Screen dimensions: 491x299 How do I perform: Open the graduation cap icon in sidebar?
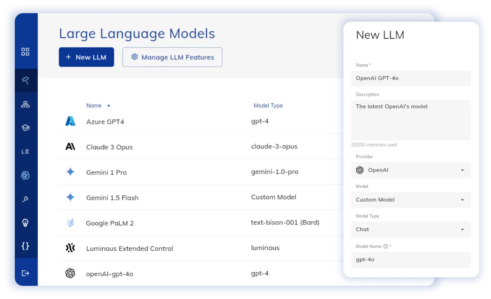[25, 127]
